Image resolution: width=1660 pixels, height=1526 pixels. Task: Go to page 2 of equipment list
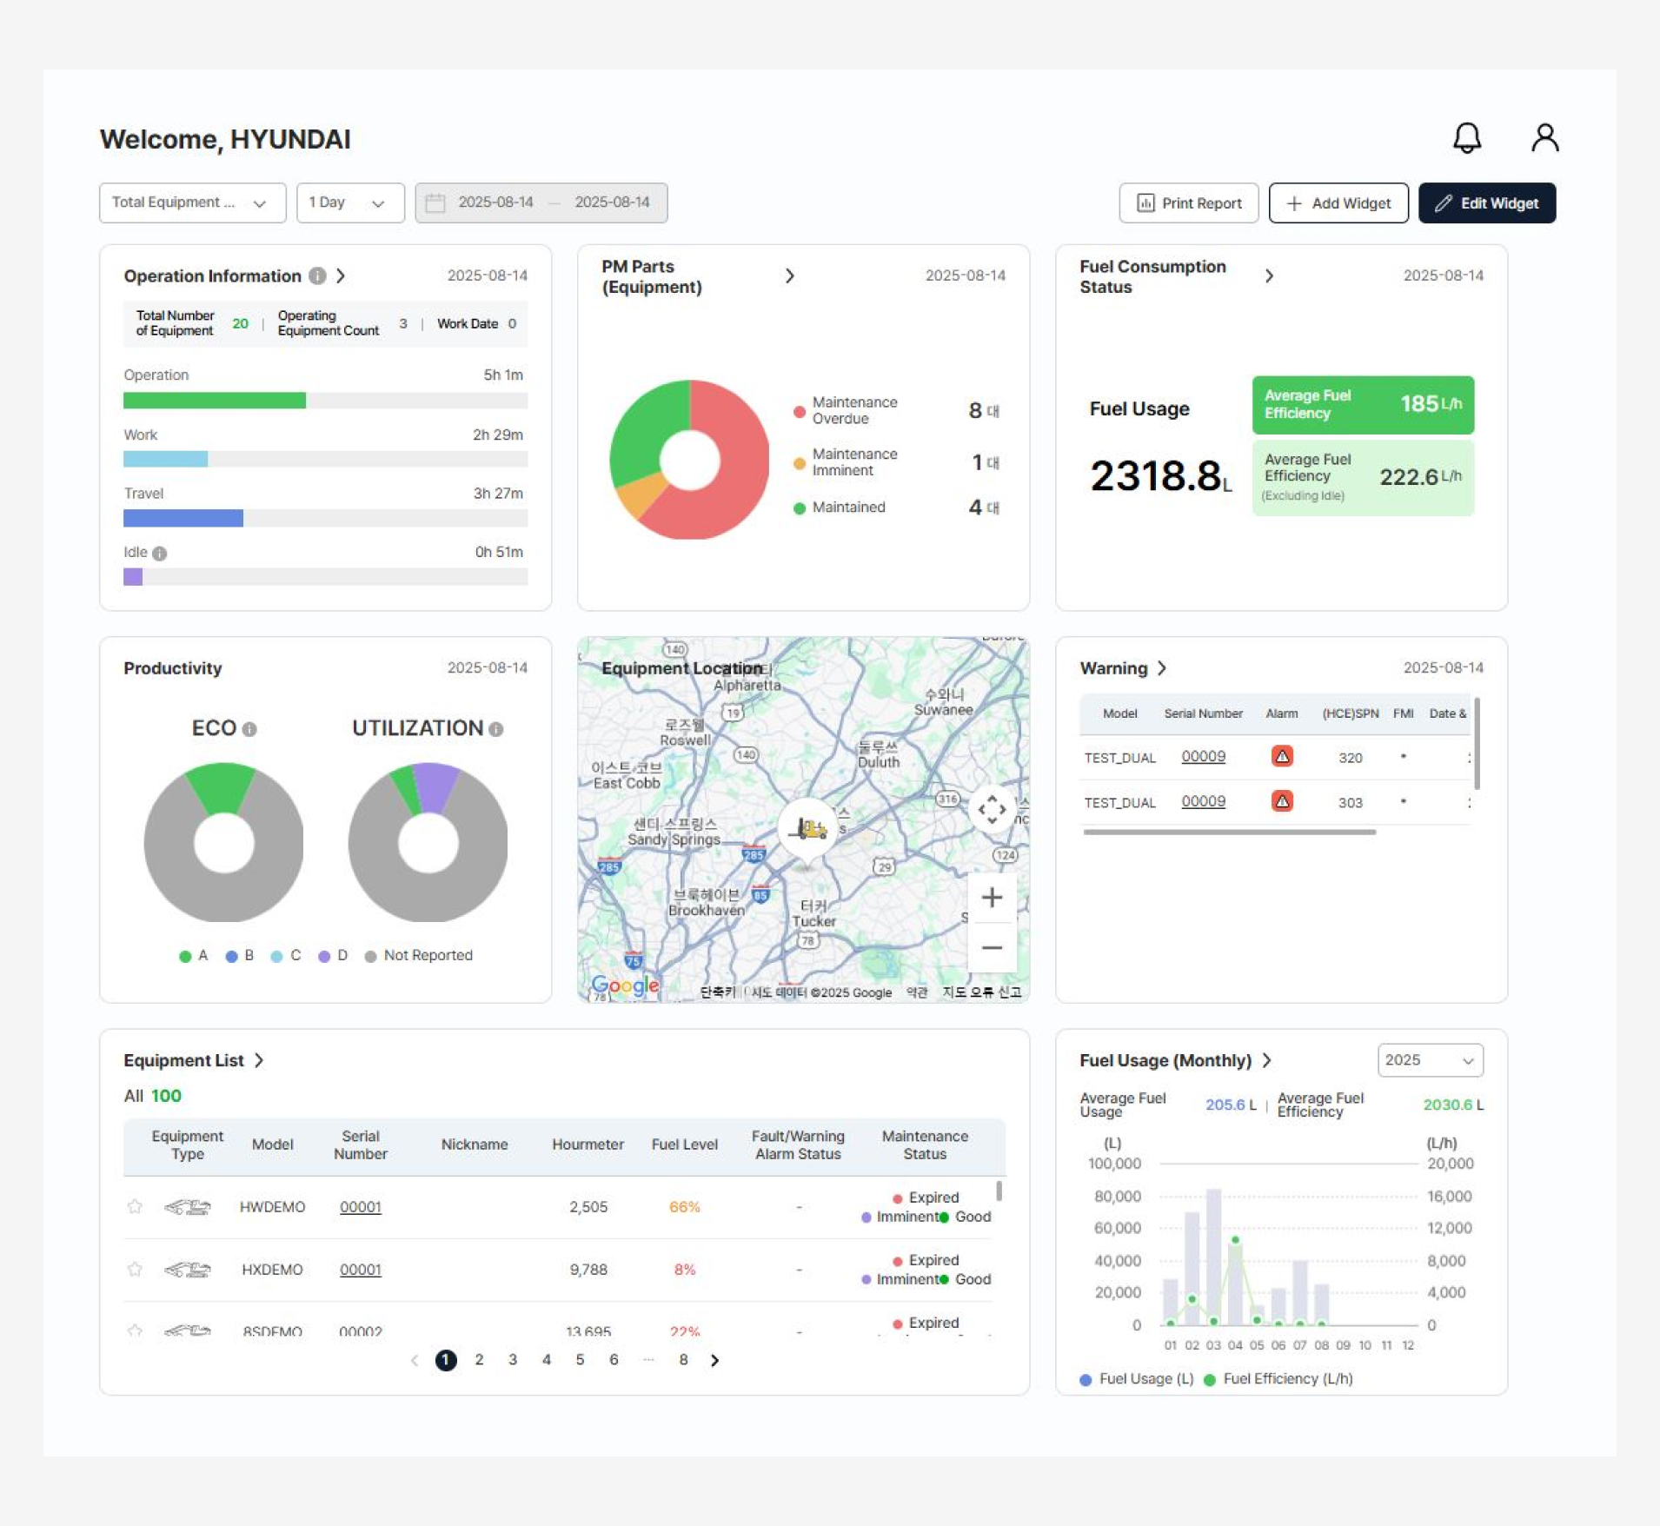pyautogui.click(x=479, y=1360)
